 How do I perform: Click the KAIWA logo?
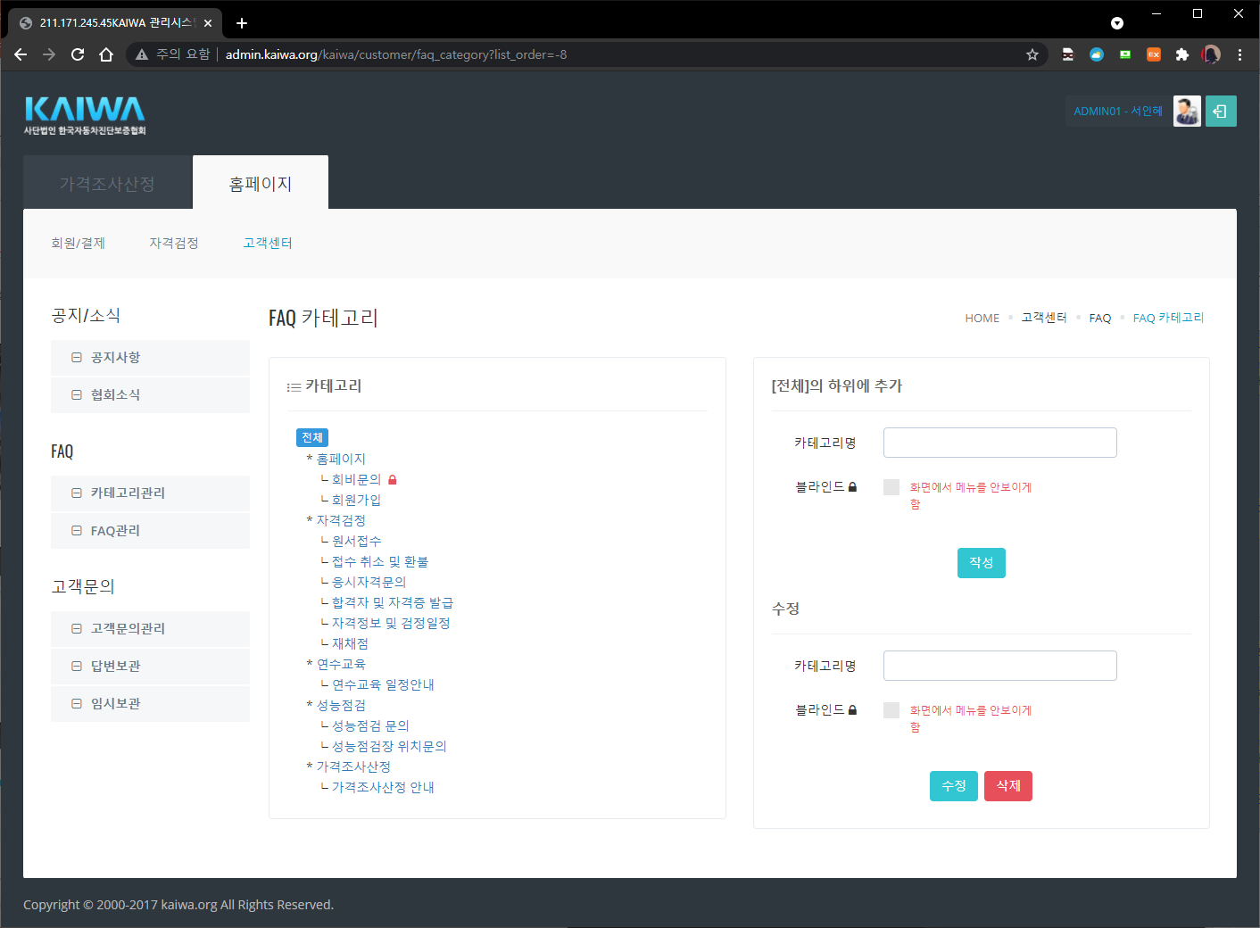[85, 115]
